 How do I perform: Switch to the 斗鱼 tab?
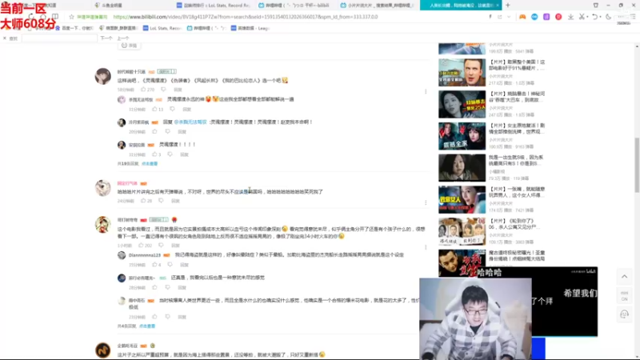coord(131,6)
